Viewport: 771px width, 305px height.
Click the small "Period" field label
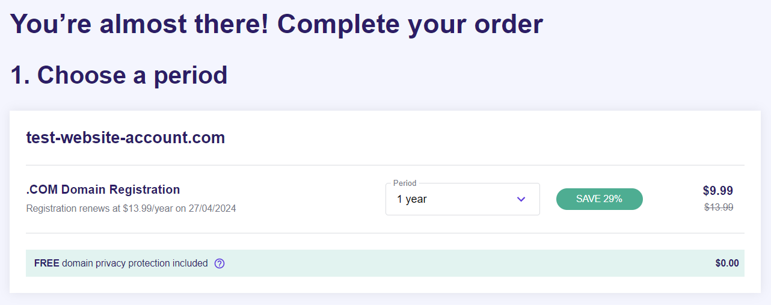[405, 183]
